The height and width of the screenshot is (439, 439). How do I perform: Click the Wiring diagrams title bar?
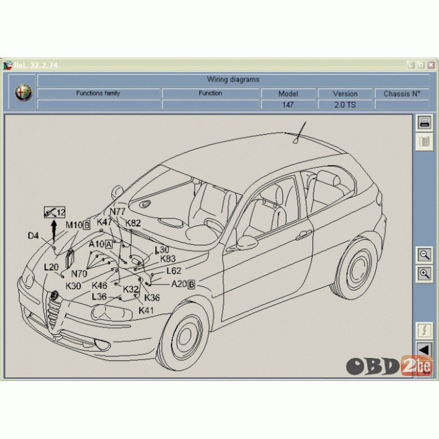[233, 80]
